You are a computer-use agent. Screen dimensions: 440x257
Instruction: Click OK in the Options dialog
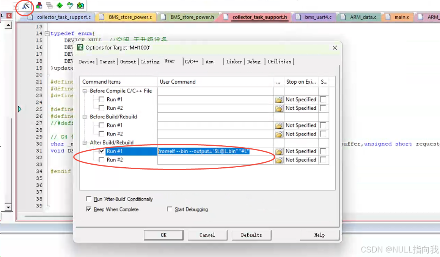click(x=163, y=235)
